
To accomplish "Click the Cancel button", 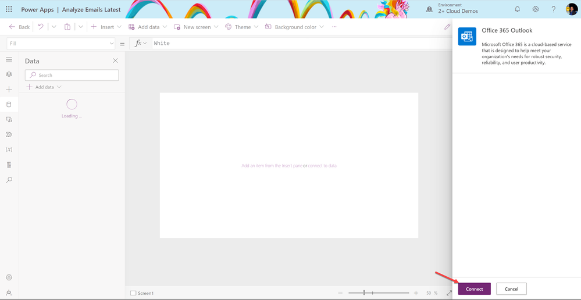I will point(511,289).
